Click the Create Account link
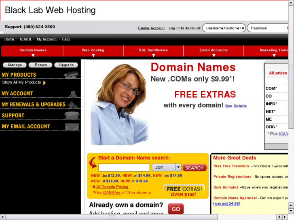294x220 pixels. (151, 28)
